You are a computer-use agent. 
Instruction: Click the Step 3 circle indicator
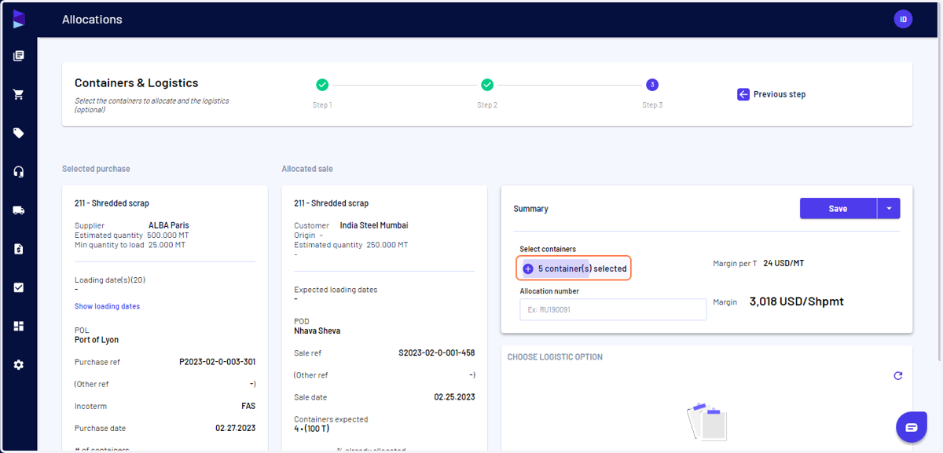tap(652, 85)
